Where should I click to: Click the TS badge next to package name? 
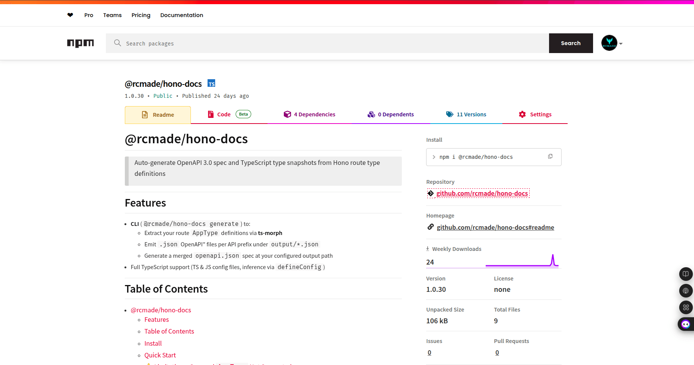point(211,83)
